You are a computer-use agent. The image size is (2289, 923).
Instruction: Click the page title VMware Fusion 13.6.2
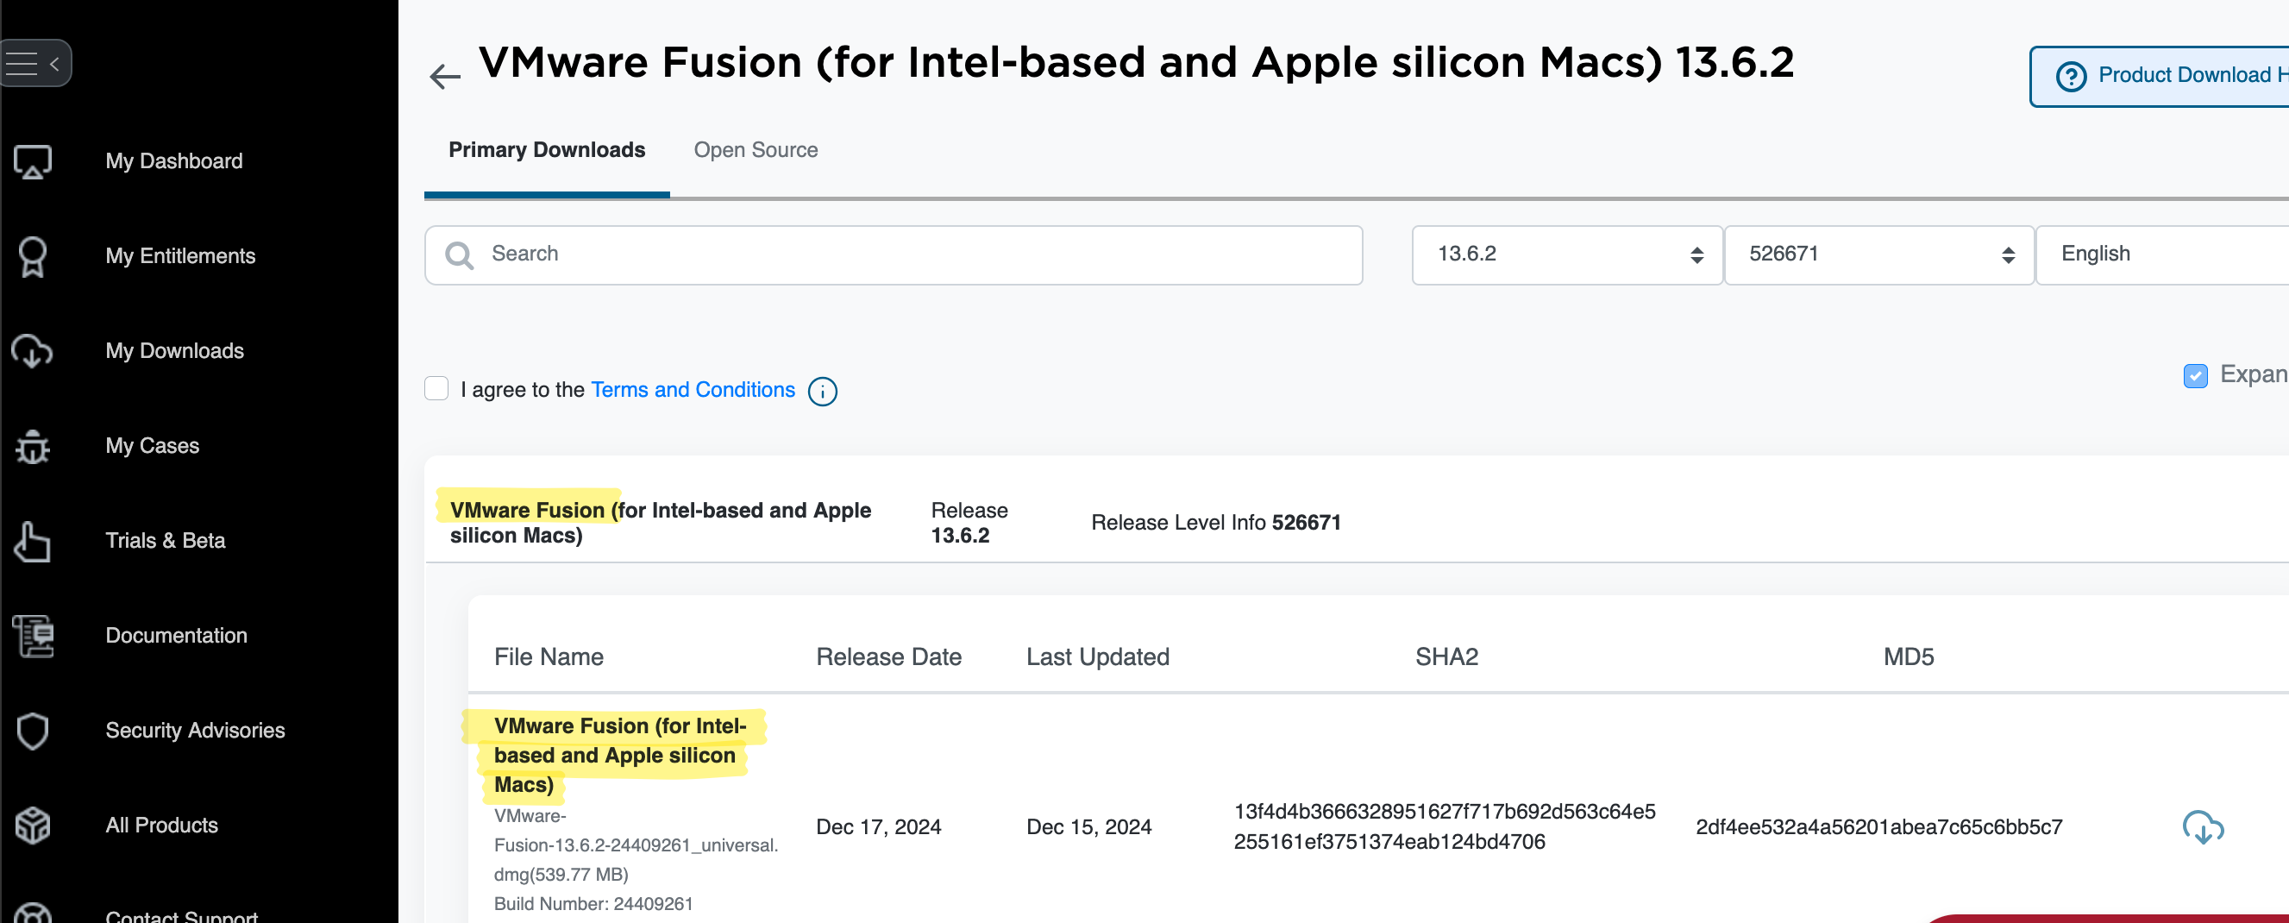coord(1136,64)
